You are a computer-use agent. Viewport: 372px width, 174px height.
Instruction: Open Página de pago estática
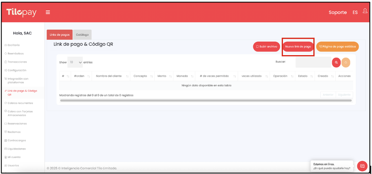click(337, 47)
